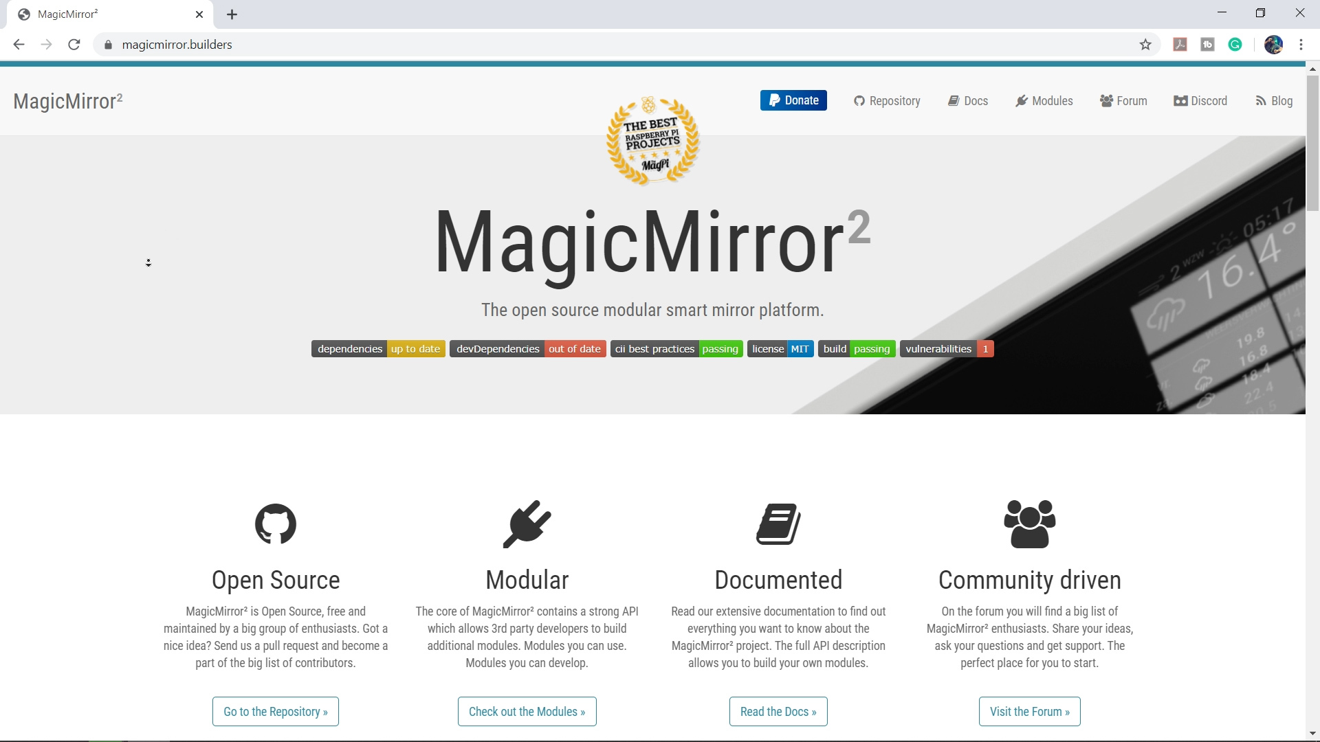Click the Modules navigation icon

click(1020, 100)
